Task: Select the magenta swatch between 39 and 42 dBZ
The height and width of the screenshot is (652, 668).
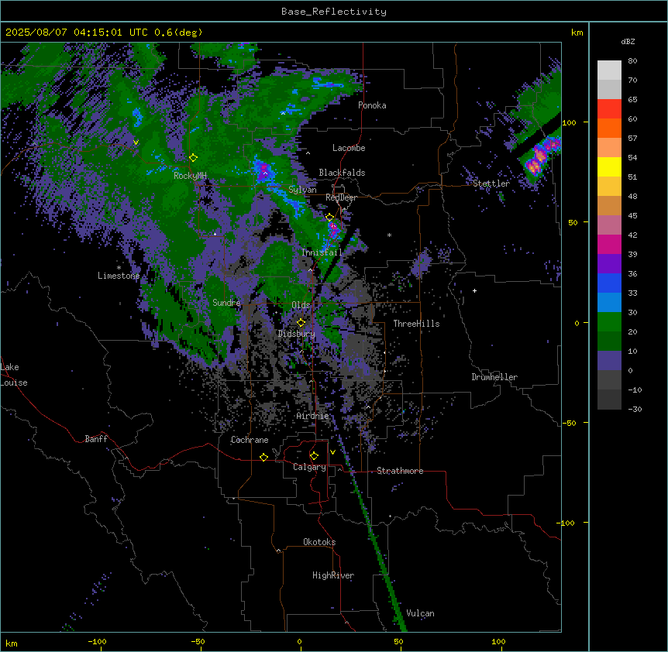Action: coord(609,244)
